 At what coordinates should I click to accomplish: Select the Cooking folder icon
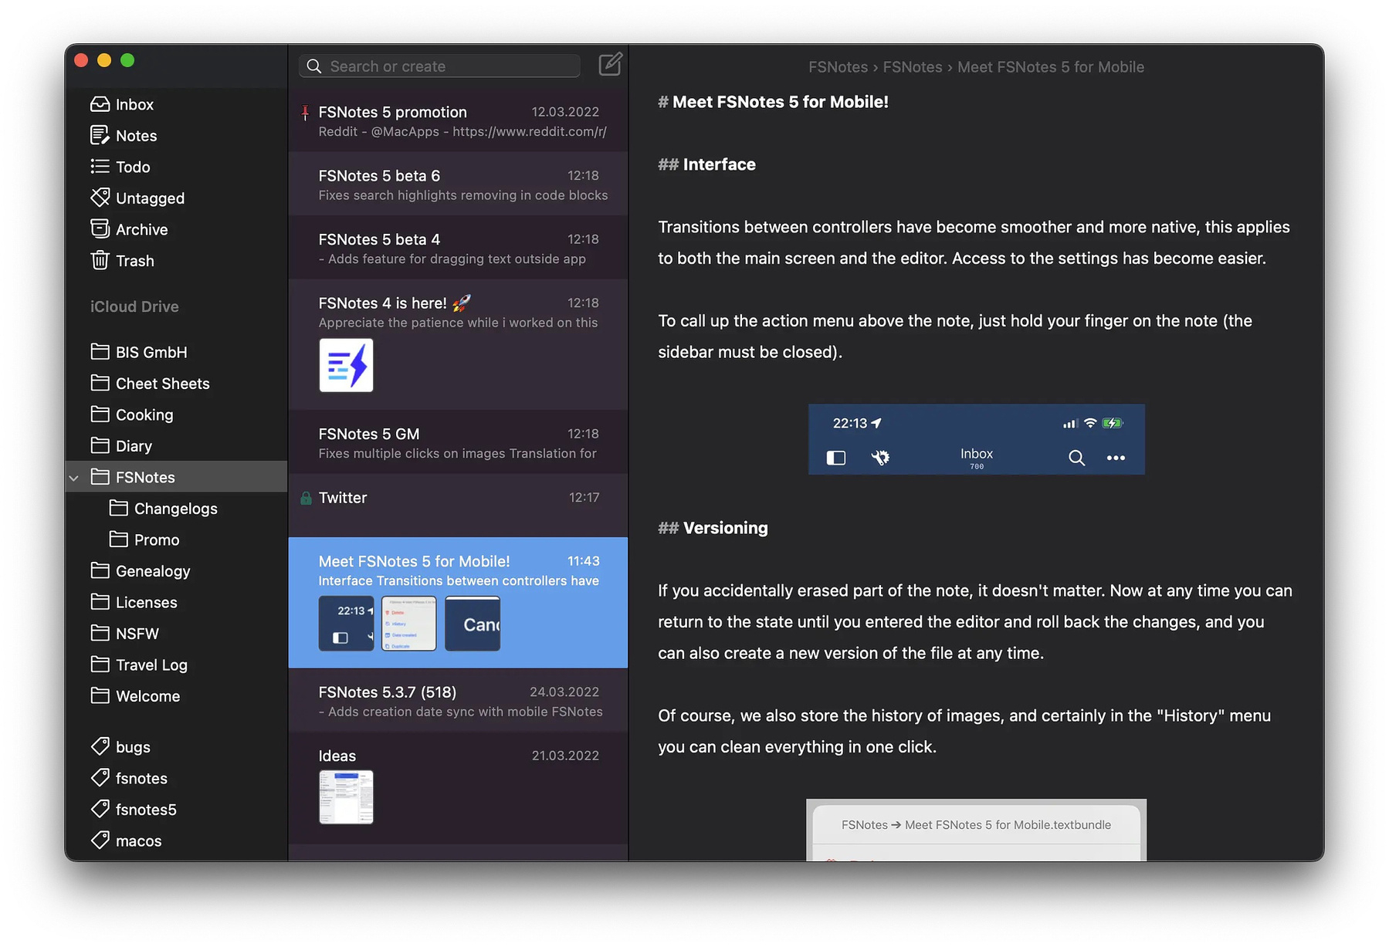click(100, 414)
